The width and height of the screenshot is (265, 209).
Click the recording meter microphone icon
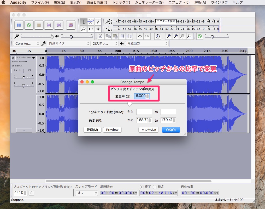(x=108, y=21)
